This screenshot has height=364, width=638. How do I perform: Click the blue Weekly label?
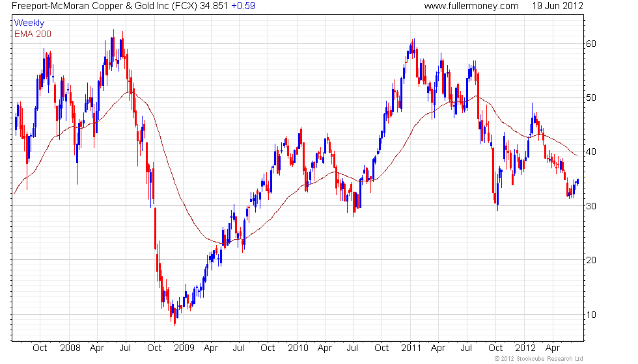[x=29, y=23]
